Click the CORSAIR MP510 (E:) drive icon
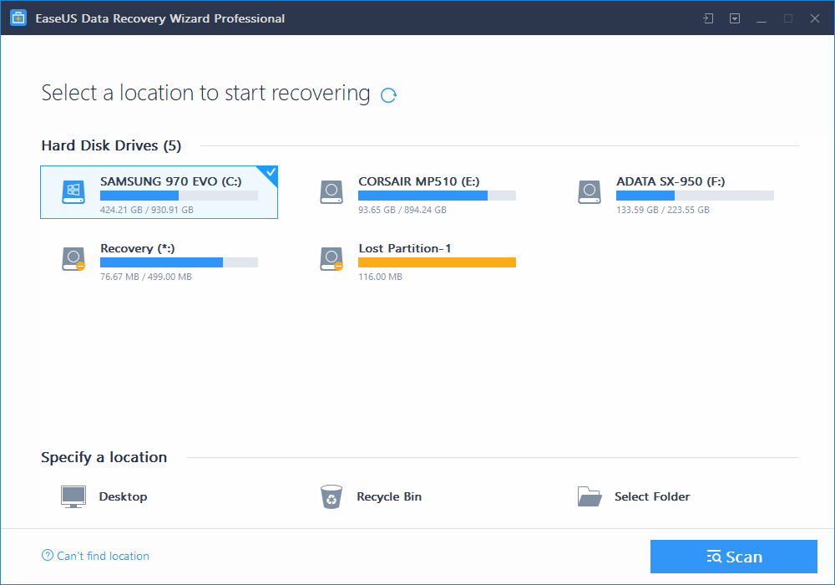 [x=331, y=191]
